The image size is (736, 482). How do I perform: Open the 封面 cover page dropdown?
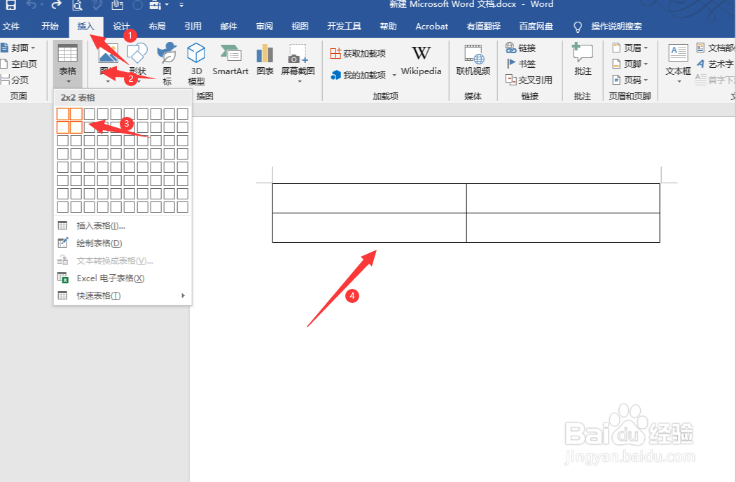click(x=19, y=47)
